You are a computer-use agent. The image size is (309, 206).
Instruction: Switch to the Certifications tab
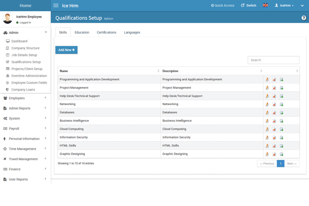[x=107, y=32]
